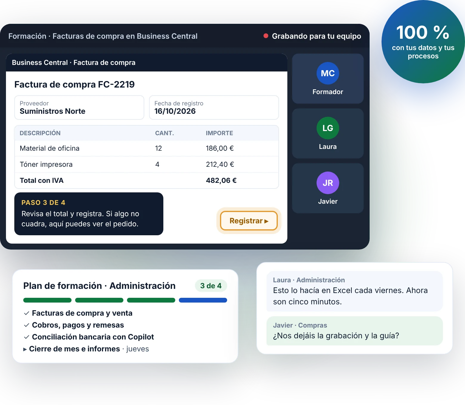This screenshot has width=465, height=405.
Task: Click the Facturas de compra y venta item
Action: pyautogui.click(x=82, y=313)
